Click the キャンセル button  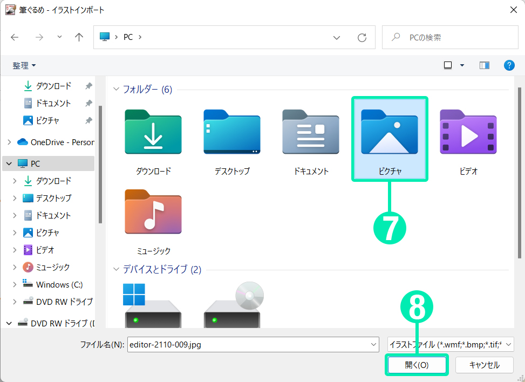pos(484,365)
